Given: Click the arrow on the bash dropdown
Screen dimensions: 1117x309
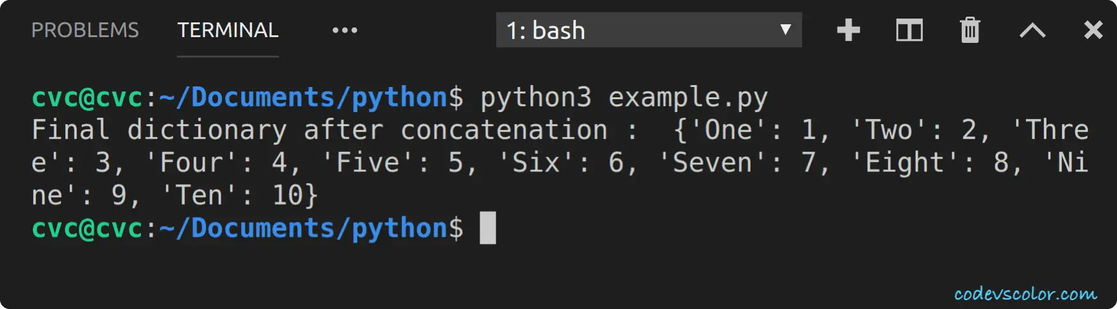Looking at the screenshot, I should click(785, 29).
